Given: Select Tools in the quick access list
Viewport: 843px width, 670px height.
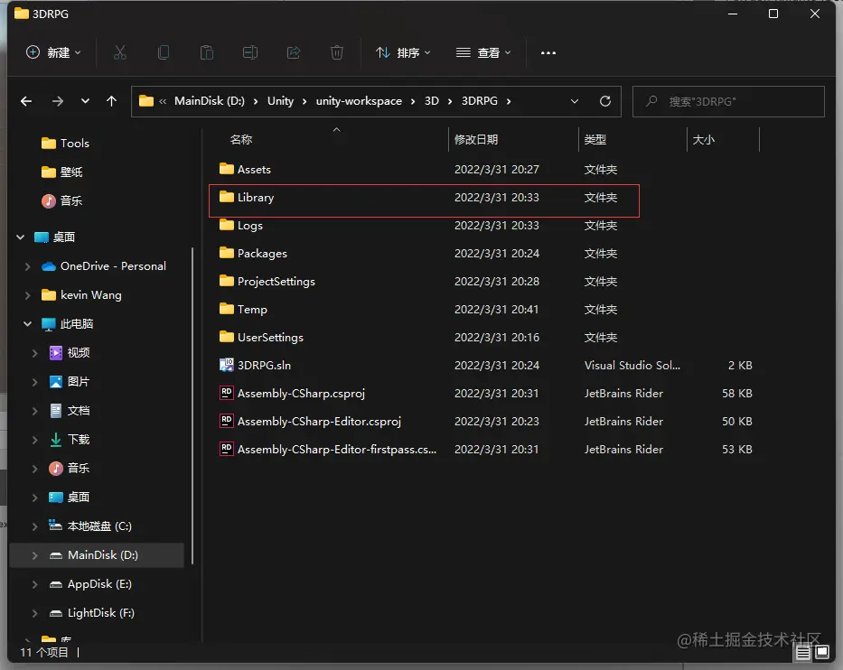Looking at the screenshot, I should pyautogui.click(x=75, y=143).
